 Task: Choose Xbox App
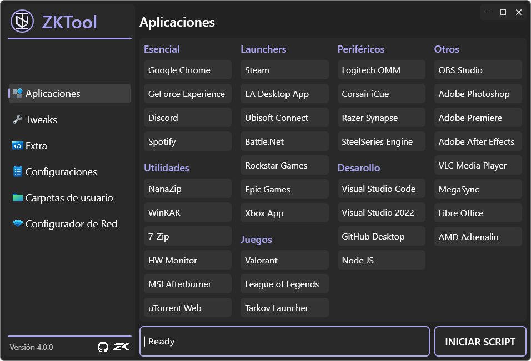[x=284, y=212]
